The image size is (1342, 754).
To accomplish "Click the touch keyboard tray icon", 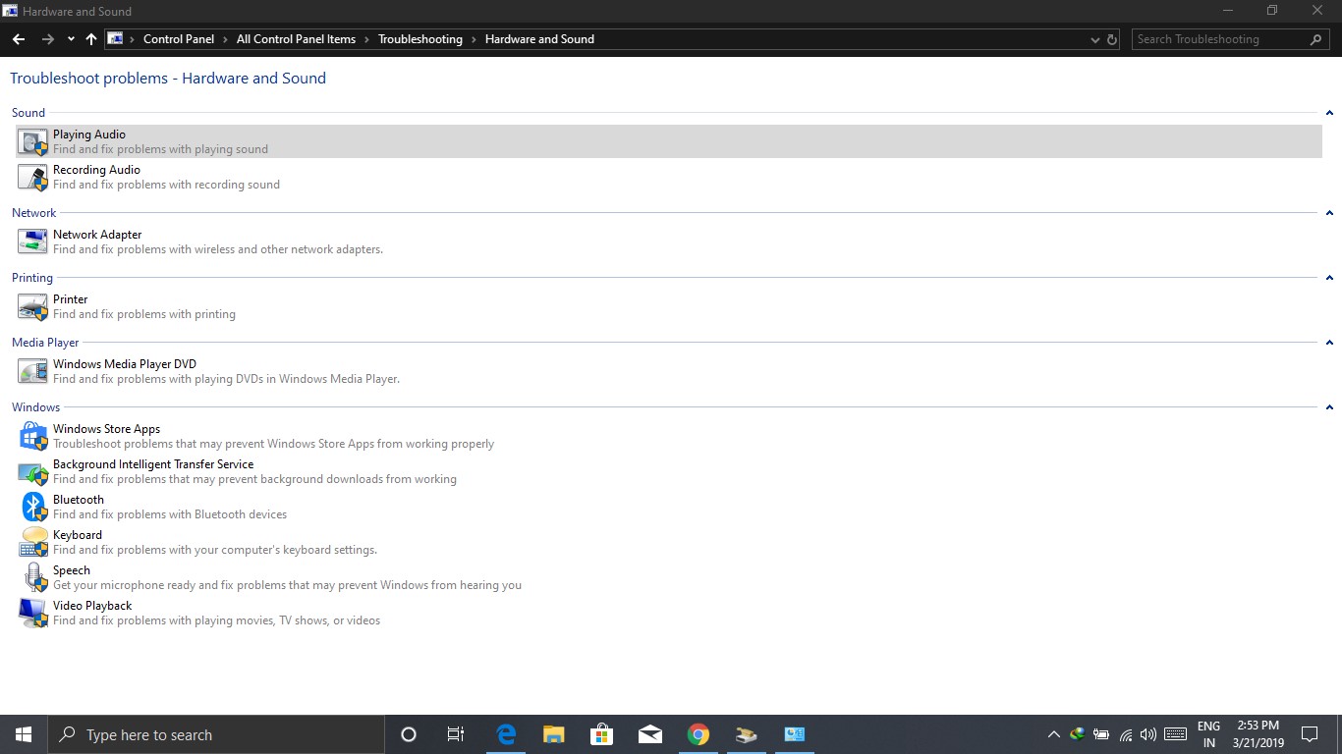I will tap(1175, 734).
